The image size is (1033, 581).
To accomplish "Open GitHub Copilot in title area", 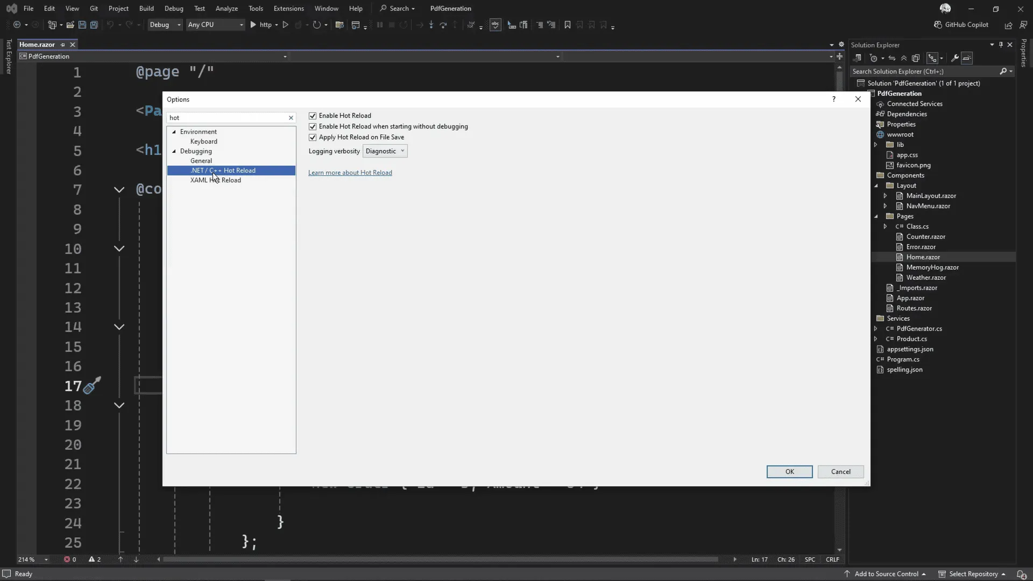I will pyautogui.click(x=961, y=25).
